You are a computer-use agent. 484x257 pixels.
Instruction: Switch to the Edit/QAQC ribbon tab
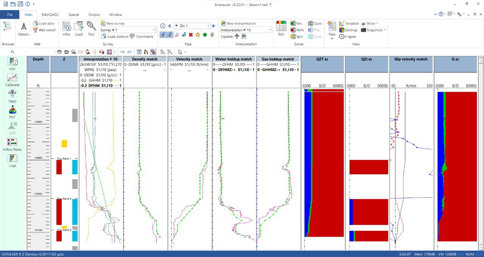click(x=50, y=15)
